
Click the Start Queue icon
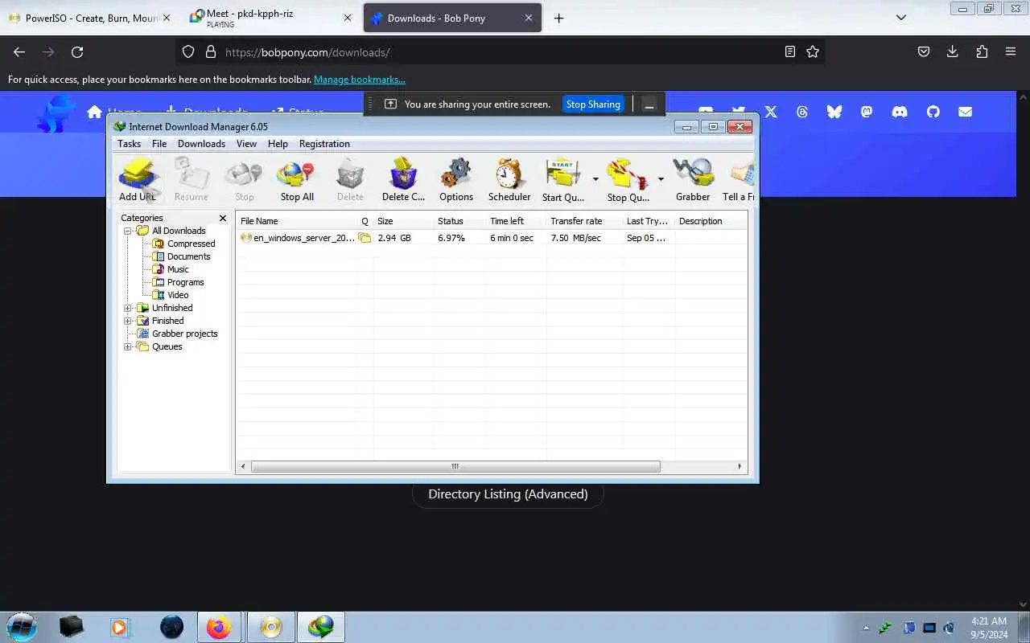click(563, 179)
